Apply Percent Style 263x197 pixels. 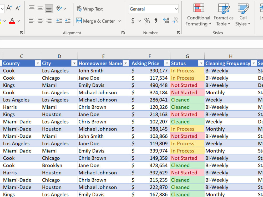(x=147, y=21)
